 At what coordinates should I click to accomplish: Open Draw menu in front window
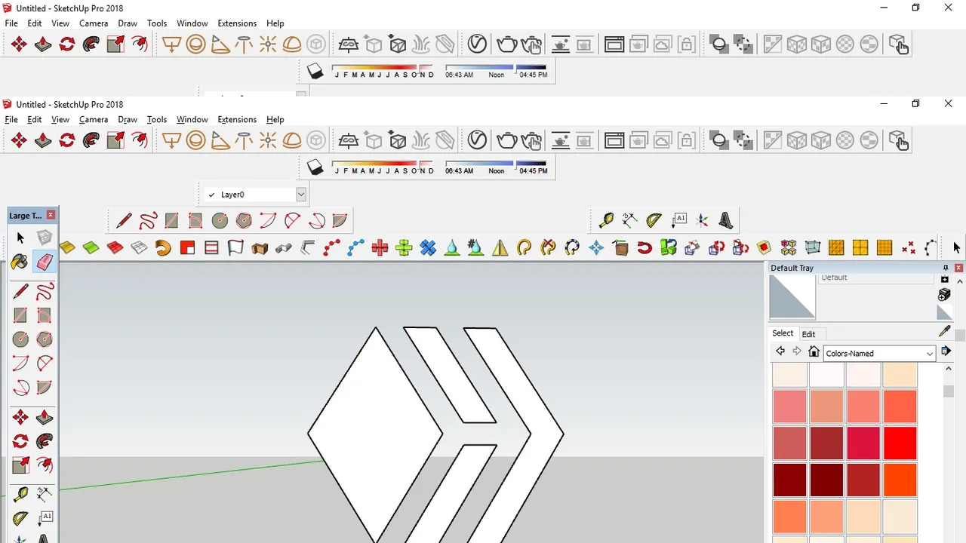128,119
